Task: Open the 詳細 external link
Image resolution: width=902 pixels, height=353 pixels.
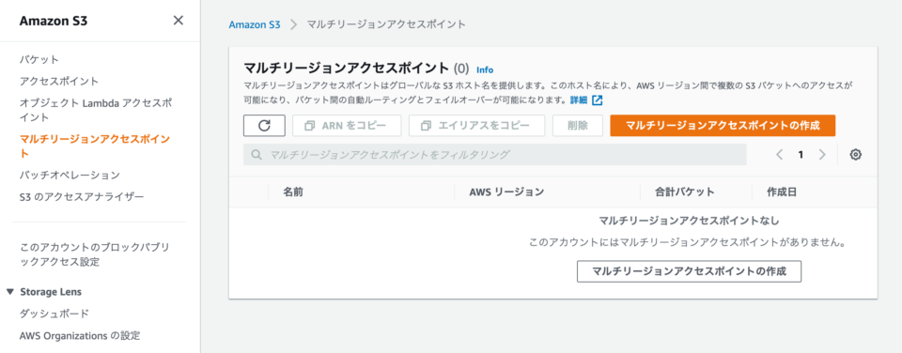Action: click(x=586, y=100)
